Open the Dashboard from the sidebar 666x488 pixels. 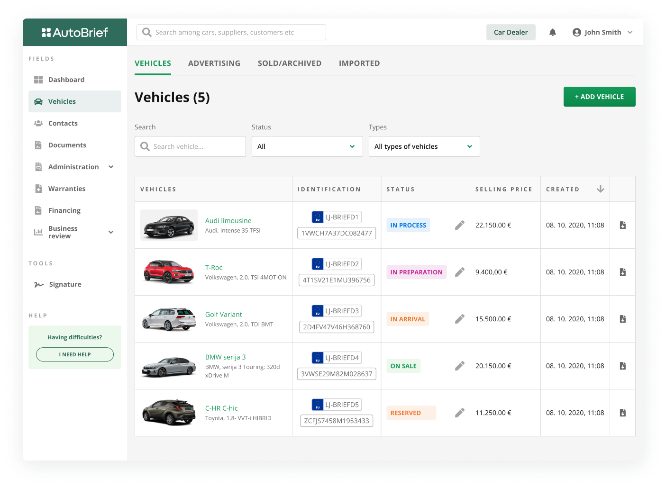pyautogui.click(x=66, y=79)
